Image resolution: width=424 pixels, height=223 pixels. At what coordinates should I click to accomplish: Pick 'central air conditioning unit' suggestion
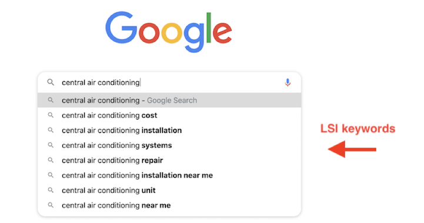point(169,190)
